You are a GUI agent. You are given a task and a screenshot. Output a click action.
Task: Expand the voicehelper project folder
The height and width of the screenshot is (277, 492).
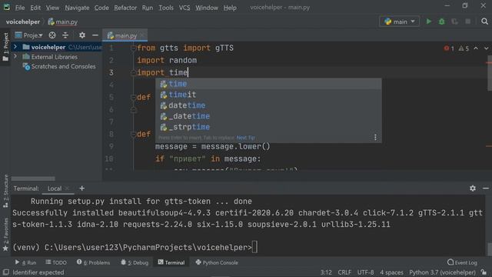coord(15,47)
